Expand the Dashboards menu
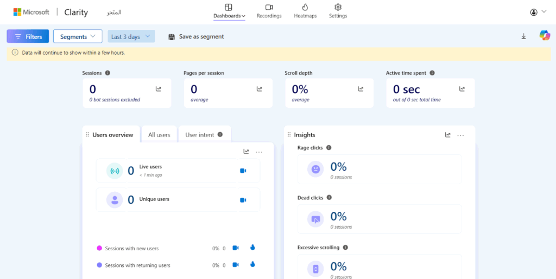The height and width of the screenshot is (279, 556). point(229,11)
